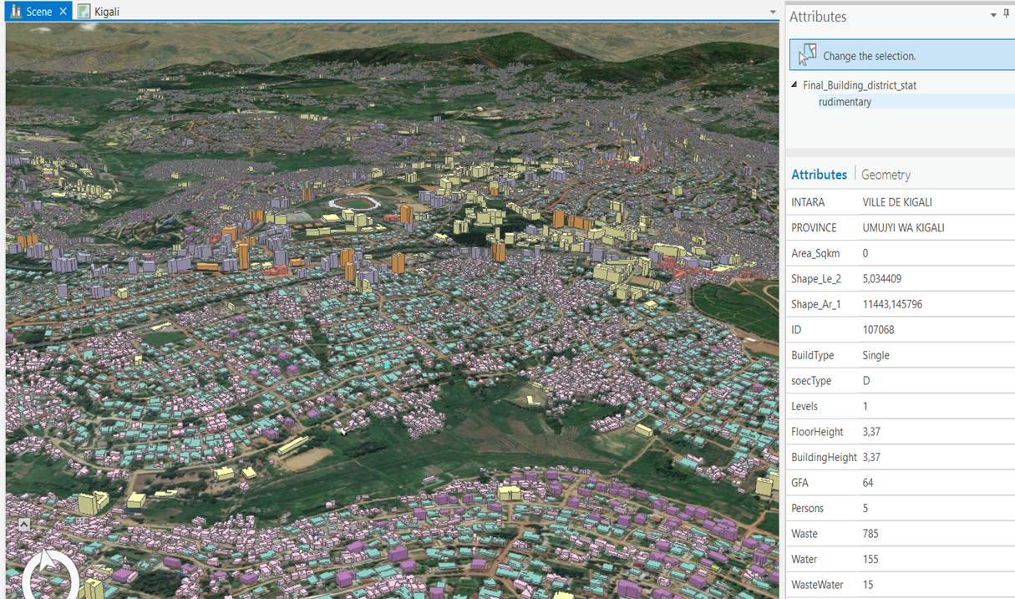Click the BuildingHeight value cell
Image resolution: width=1015 pixels, height=599 pixels.
[936, 457]
